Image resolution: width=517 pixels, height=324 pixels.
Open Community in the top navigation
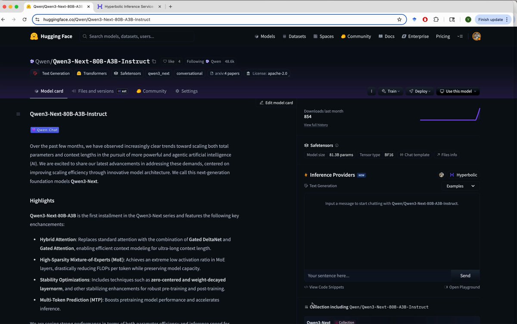click(356, 37)
